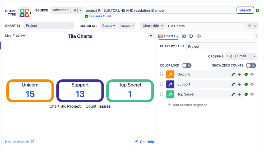The image size is (264, 152).
Task: Click the Live Preview label
Action: (x=15, y=36)
